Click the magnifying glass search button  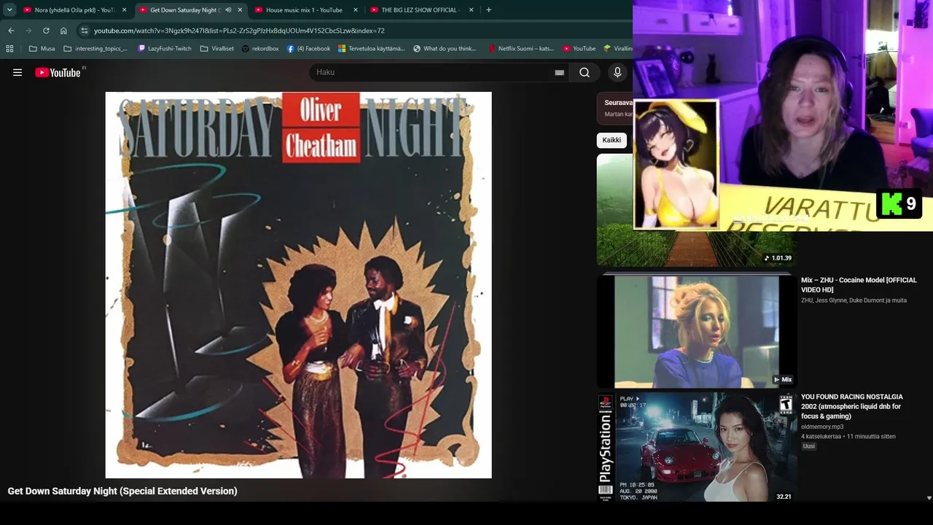tap(585, 72)
